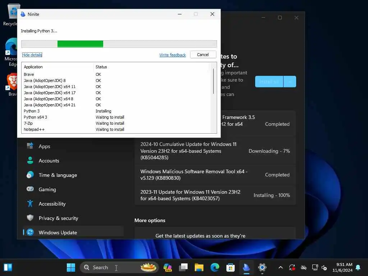Viewport: 368px width, 276px height.
Task: Switch to Ninite on the taskbar
Action: (x=247, y=267)
